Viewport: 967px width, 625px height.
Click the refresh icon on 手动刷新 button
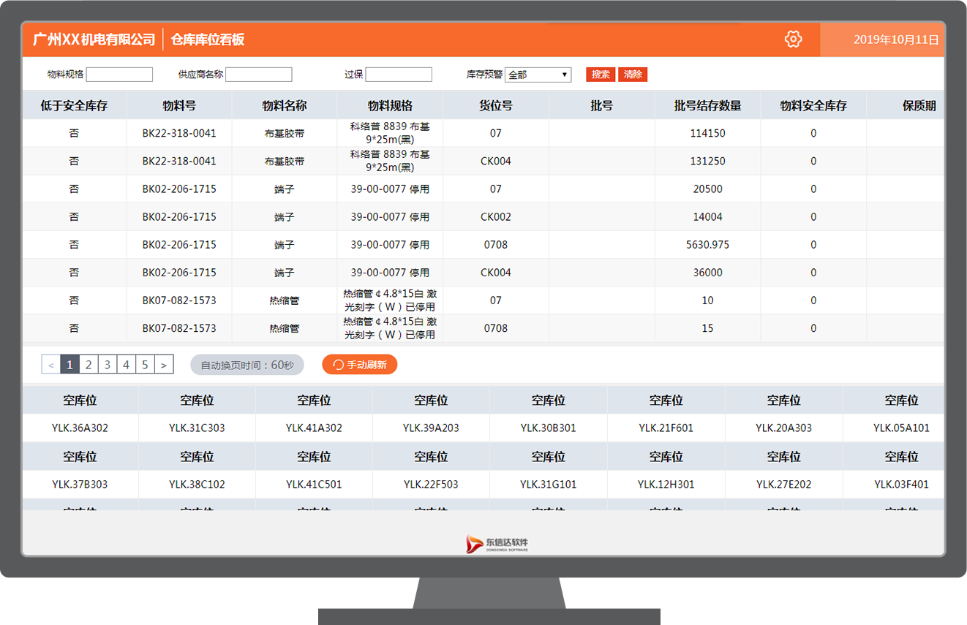coord(338,364)
